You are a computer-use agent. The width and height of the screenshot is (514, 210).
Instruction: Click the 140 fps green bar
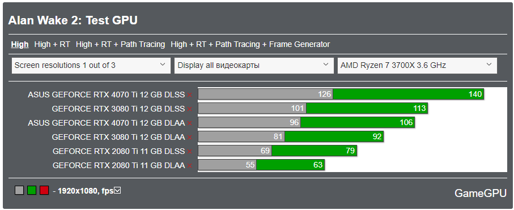coord(409,94)
